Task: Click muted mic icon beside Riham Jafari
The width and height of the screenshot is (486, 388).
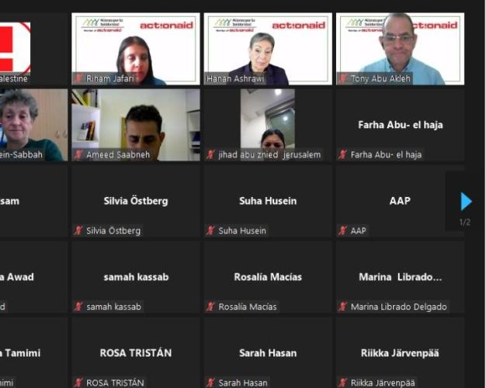Action: pos(78,78)
